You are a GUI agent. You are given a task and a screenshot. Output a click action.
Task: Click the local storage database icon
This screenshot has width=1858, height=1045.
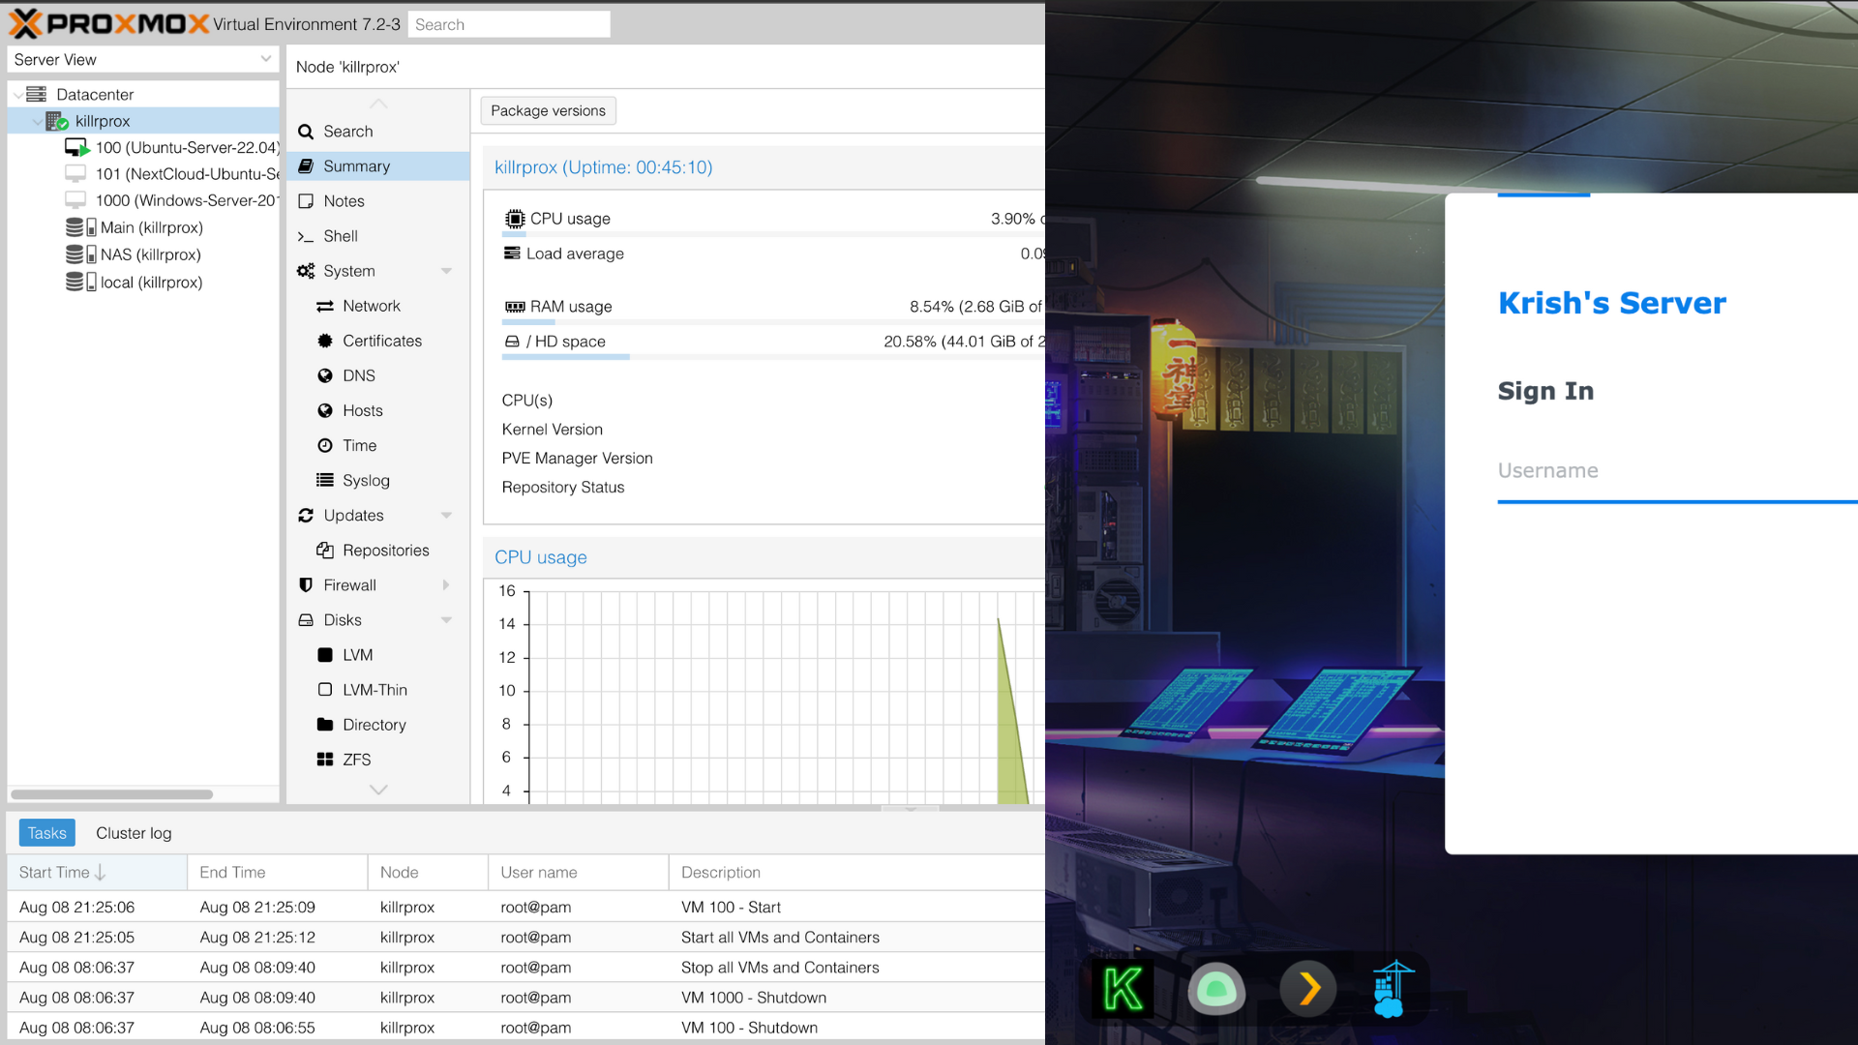click(80, 282)
